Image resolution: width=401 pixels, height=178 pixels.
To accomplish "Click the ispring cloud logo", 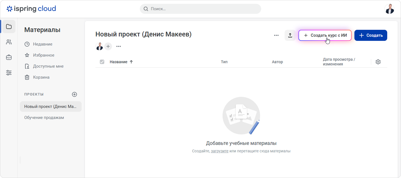I will (31, 9).
